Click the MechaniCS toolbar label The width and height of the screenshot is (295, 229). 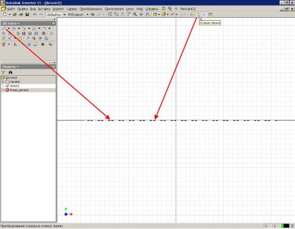pyautogui.click(x=188, y=9)
